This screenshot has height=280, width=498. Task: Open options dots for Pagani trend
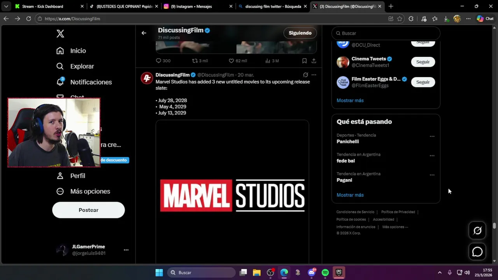click(x=432, y=175)
